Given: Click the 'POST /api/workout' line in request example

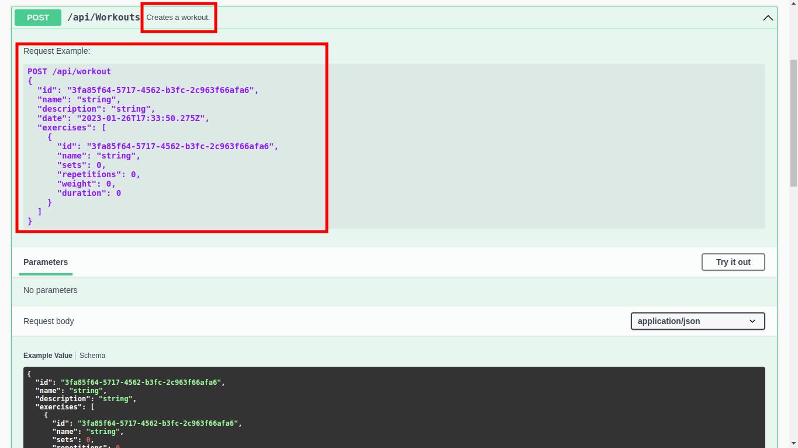Looking at the screenshot, I should tap(69, 71).
